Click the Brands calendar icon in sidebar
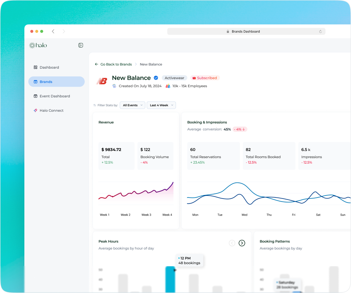The image size is (351, 293). [x=35, y=81]
